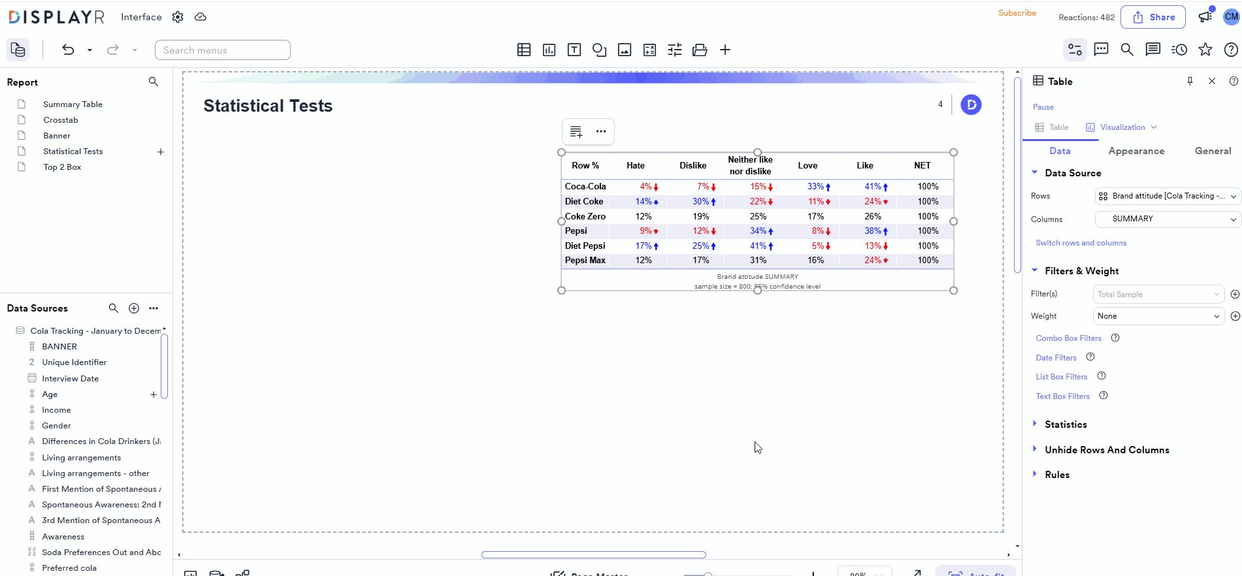Open the Columns SUMMARY dropdown
Screen dimensions: 1242x576
point(1167,219)
